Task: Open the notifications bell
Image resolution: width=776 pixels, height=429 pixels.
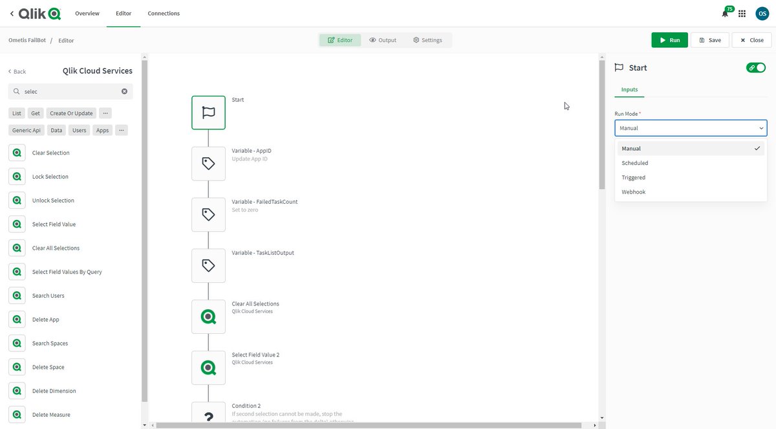Action: click(725, 14)
